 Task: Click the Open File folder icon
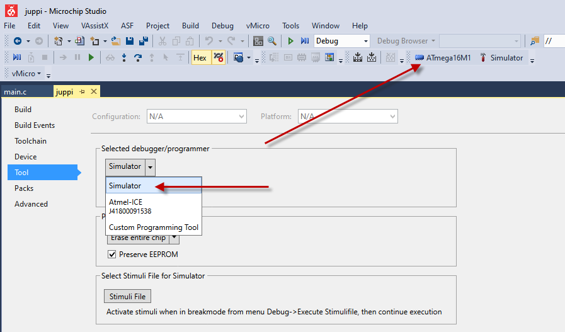coord(116,41)
